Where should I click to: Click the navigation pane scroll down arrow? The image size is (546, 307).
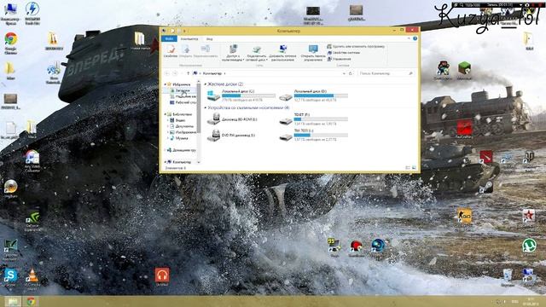[x=199, y=162]
